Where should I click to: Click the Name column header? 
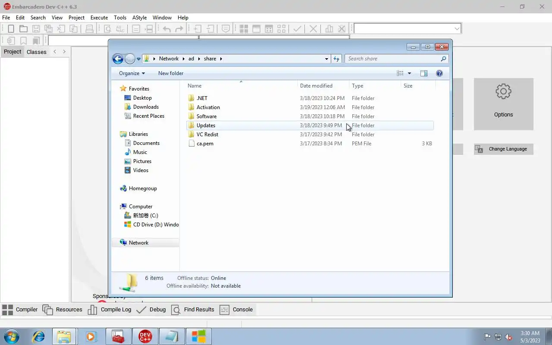[241, 86]
